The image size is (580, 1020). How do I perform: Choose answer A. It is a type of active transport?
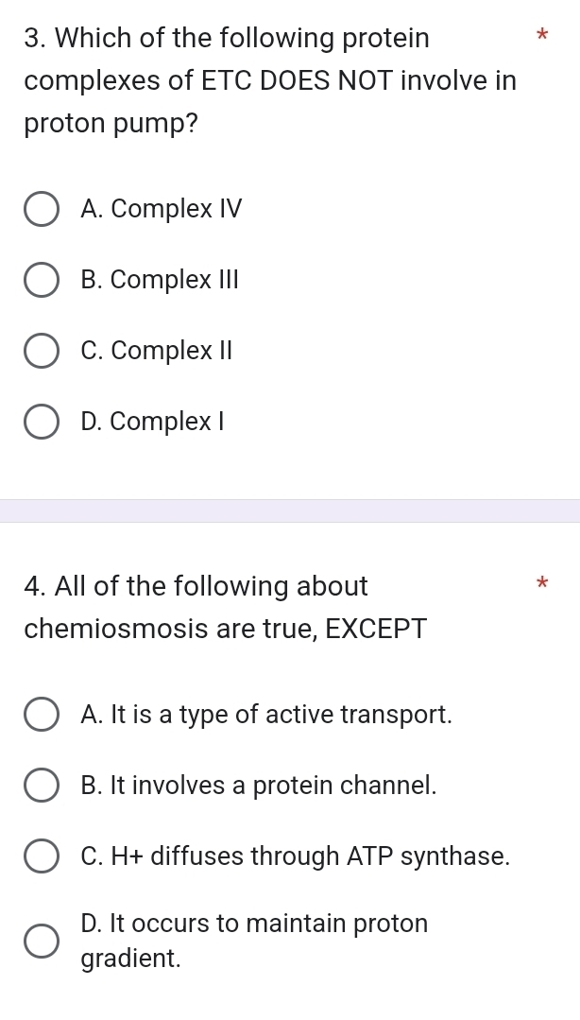pyautogui.click(x=42, y=715)
